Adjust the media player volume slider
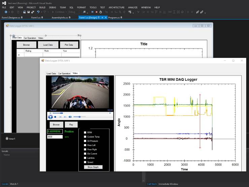Viewport: 249px width, 187px height. tap(79, 117)
